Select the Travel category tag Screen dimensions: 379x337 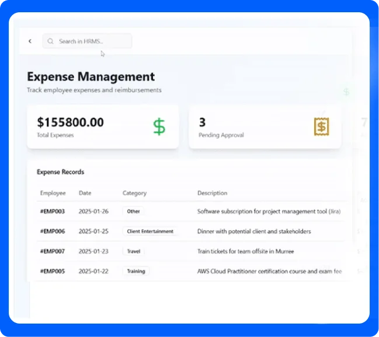coord(134,251)
